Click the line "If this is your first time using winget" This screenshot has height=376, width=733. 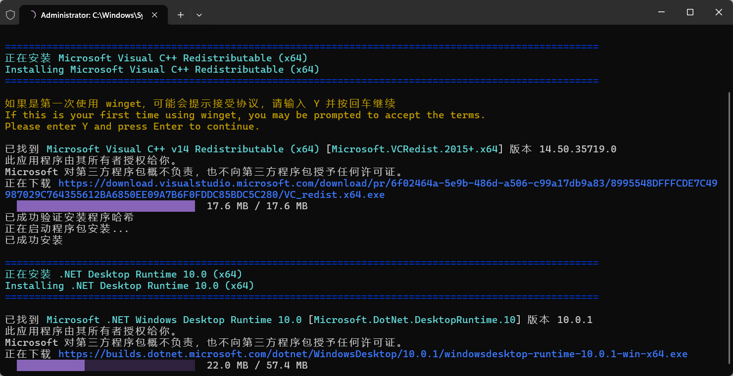tap(245, 115)
